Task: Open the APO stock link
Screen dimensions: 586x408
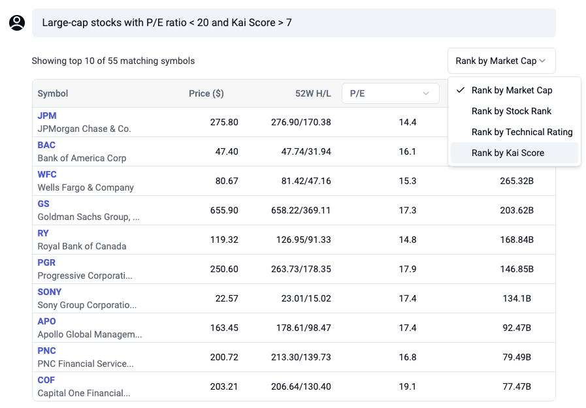Action: coord(46,321)
